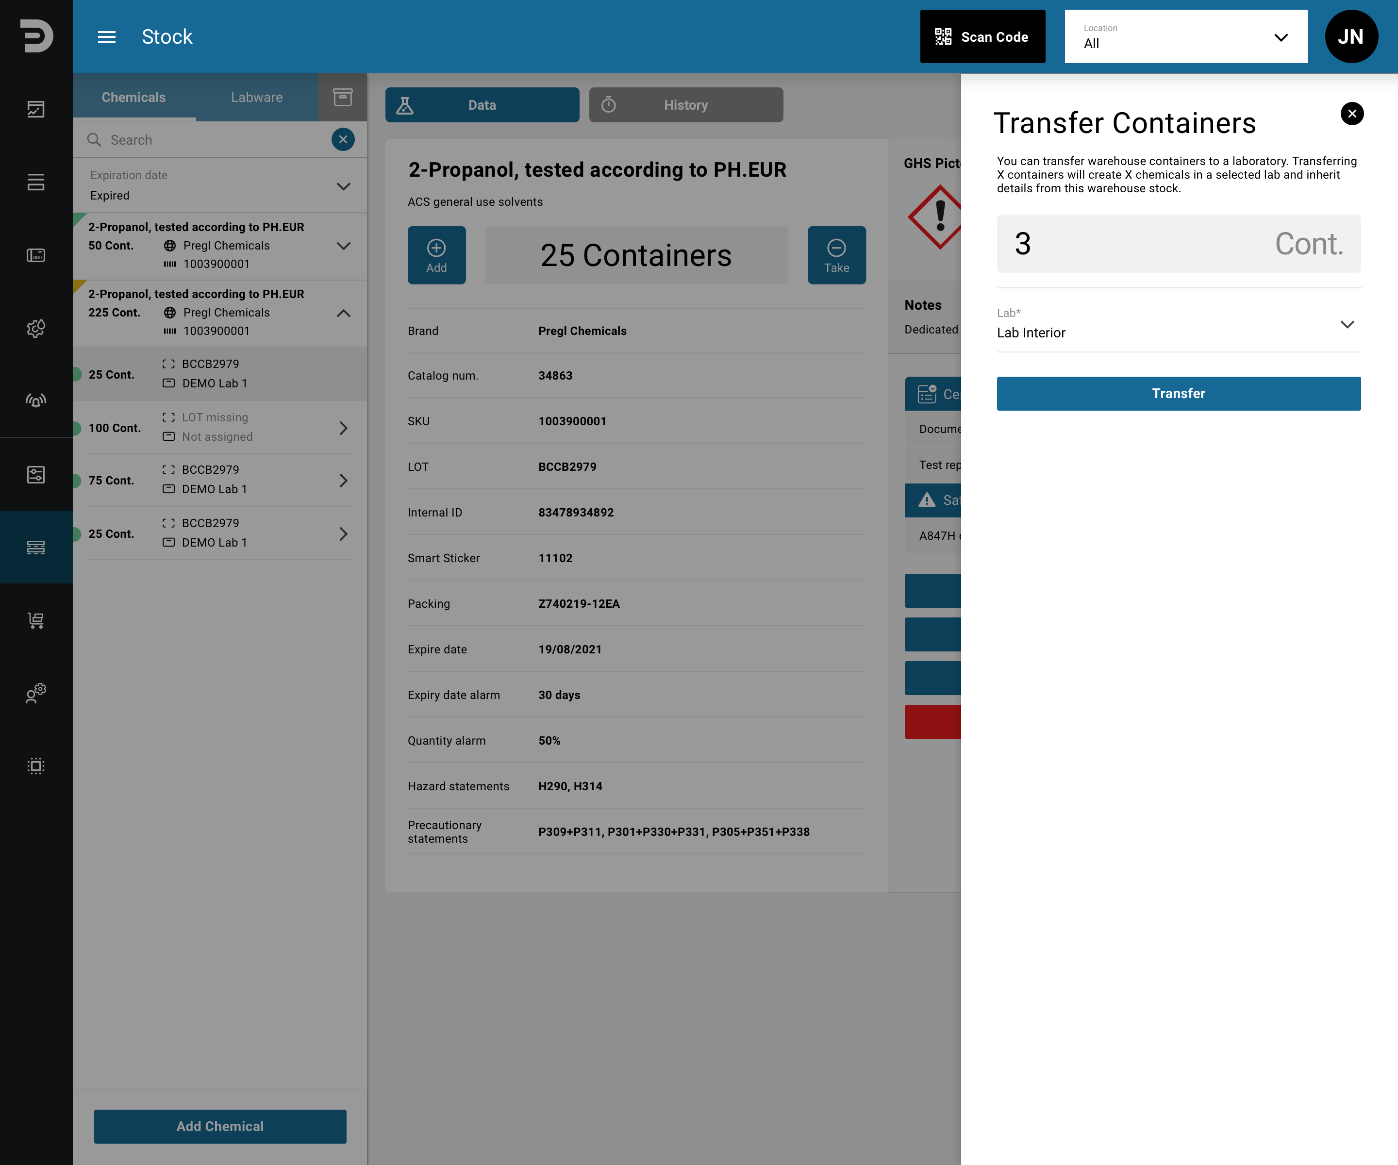The image size is (1398, 1165).
Task: Click the 2-Propanol product title heading
Action: [x=597, y=170]
